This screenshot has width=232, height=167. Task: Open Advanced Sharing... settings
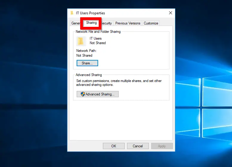98,94
